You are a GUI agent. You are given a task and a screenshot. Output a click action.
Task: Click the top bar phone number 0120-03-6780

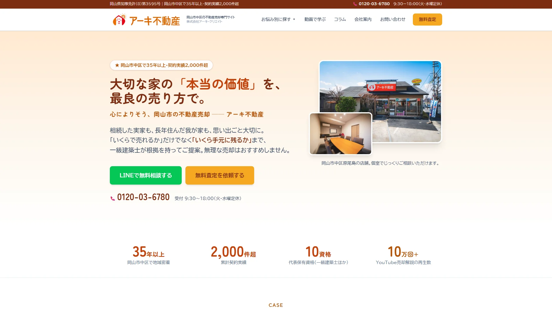(x=374, y=4)
